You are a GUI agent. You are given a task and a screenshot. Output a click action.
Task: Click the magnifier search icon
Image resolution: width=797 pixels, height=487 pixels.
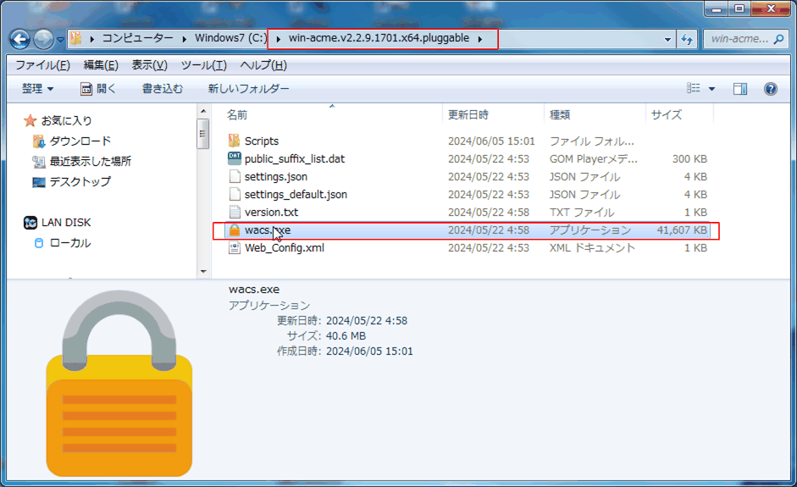click(778, 39)
